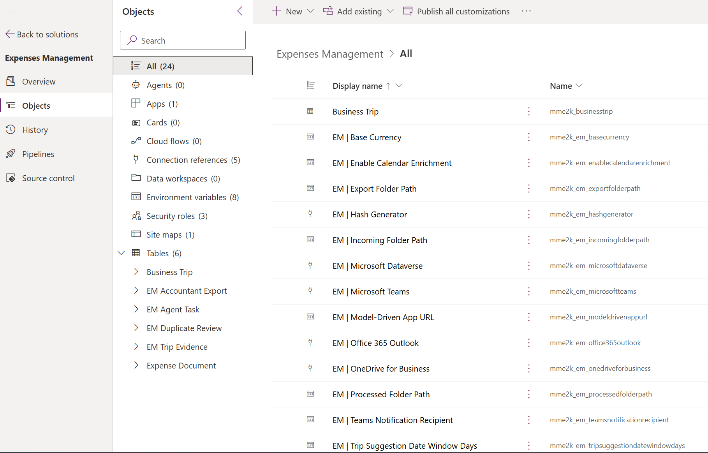The width and height of the screenshot is (708, 453).
Task: Click the list type column header icon
Action: (310, 85)
